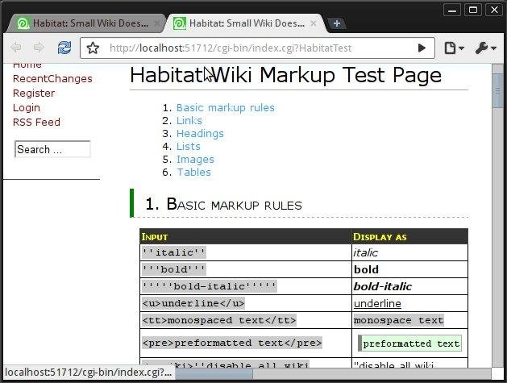Select the second Habitat wiki tab

tap(246, 23)
